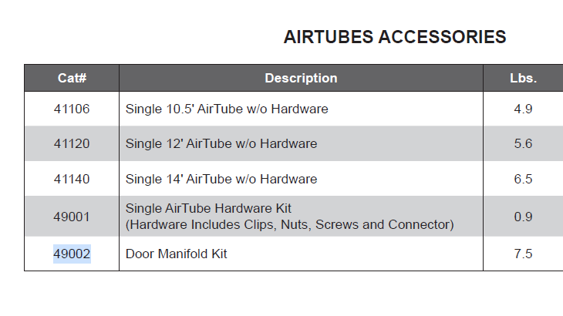Image resolution: width=563 pixels, height=316 pixels.
Task: Click the Hardware Includes Clips note line
Action: pyautogui.click(x=289, y=225)
